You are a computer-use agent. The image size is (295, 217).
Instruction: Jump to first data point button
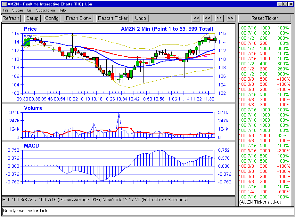point(196,18)
